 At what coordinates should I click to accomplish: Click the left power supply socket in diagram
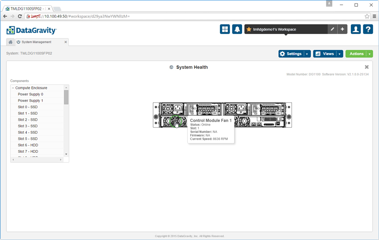tap(178, 108)
